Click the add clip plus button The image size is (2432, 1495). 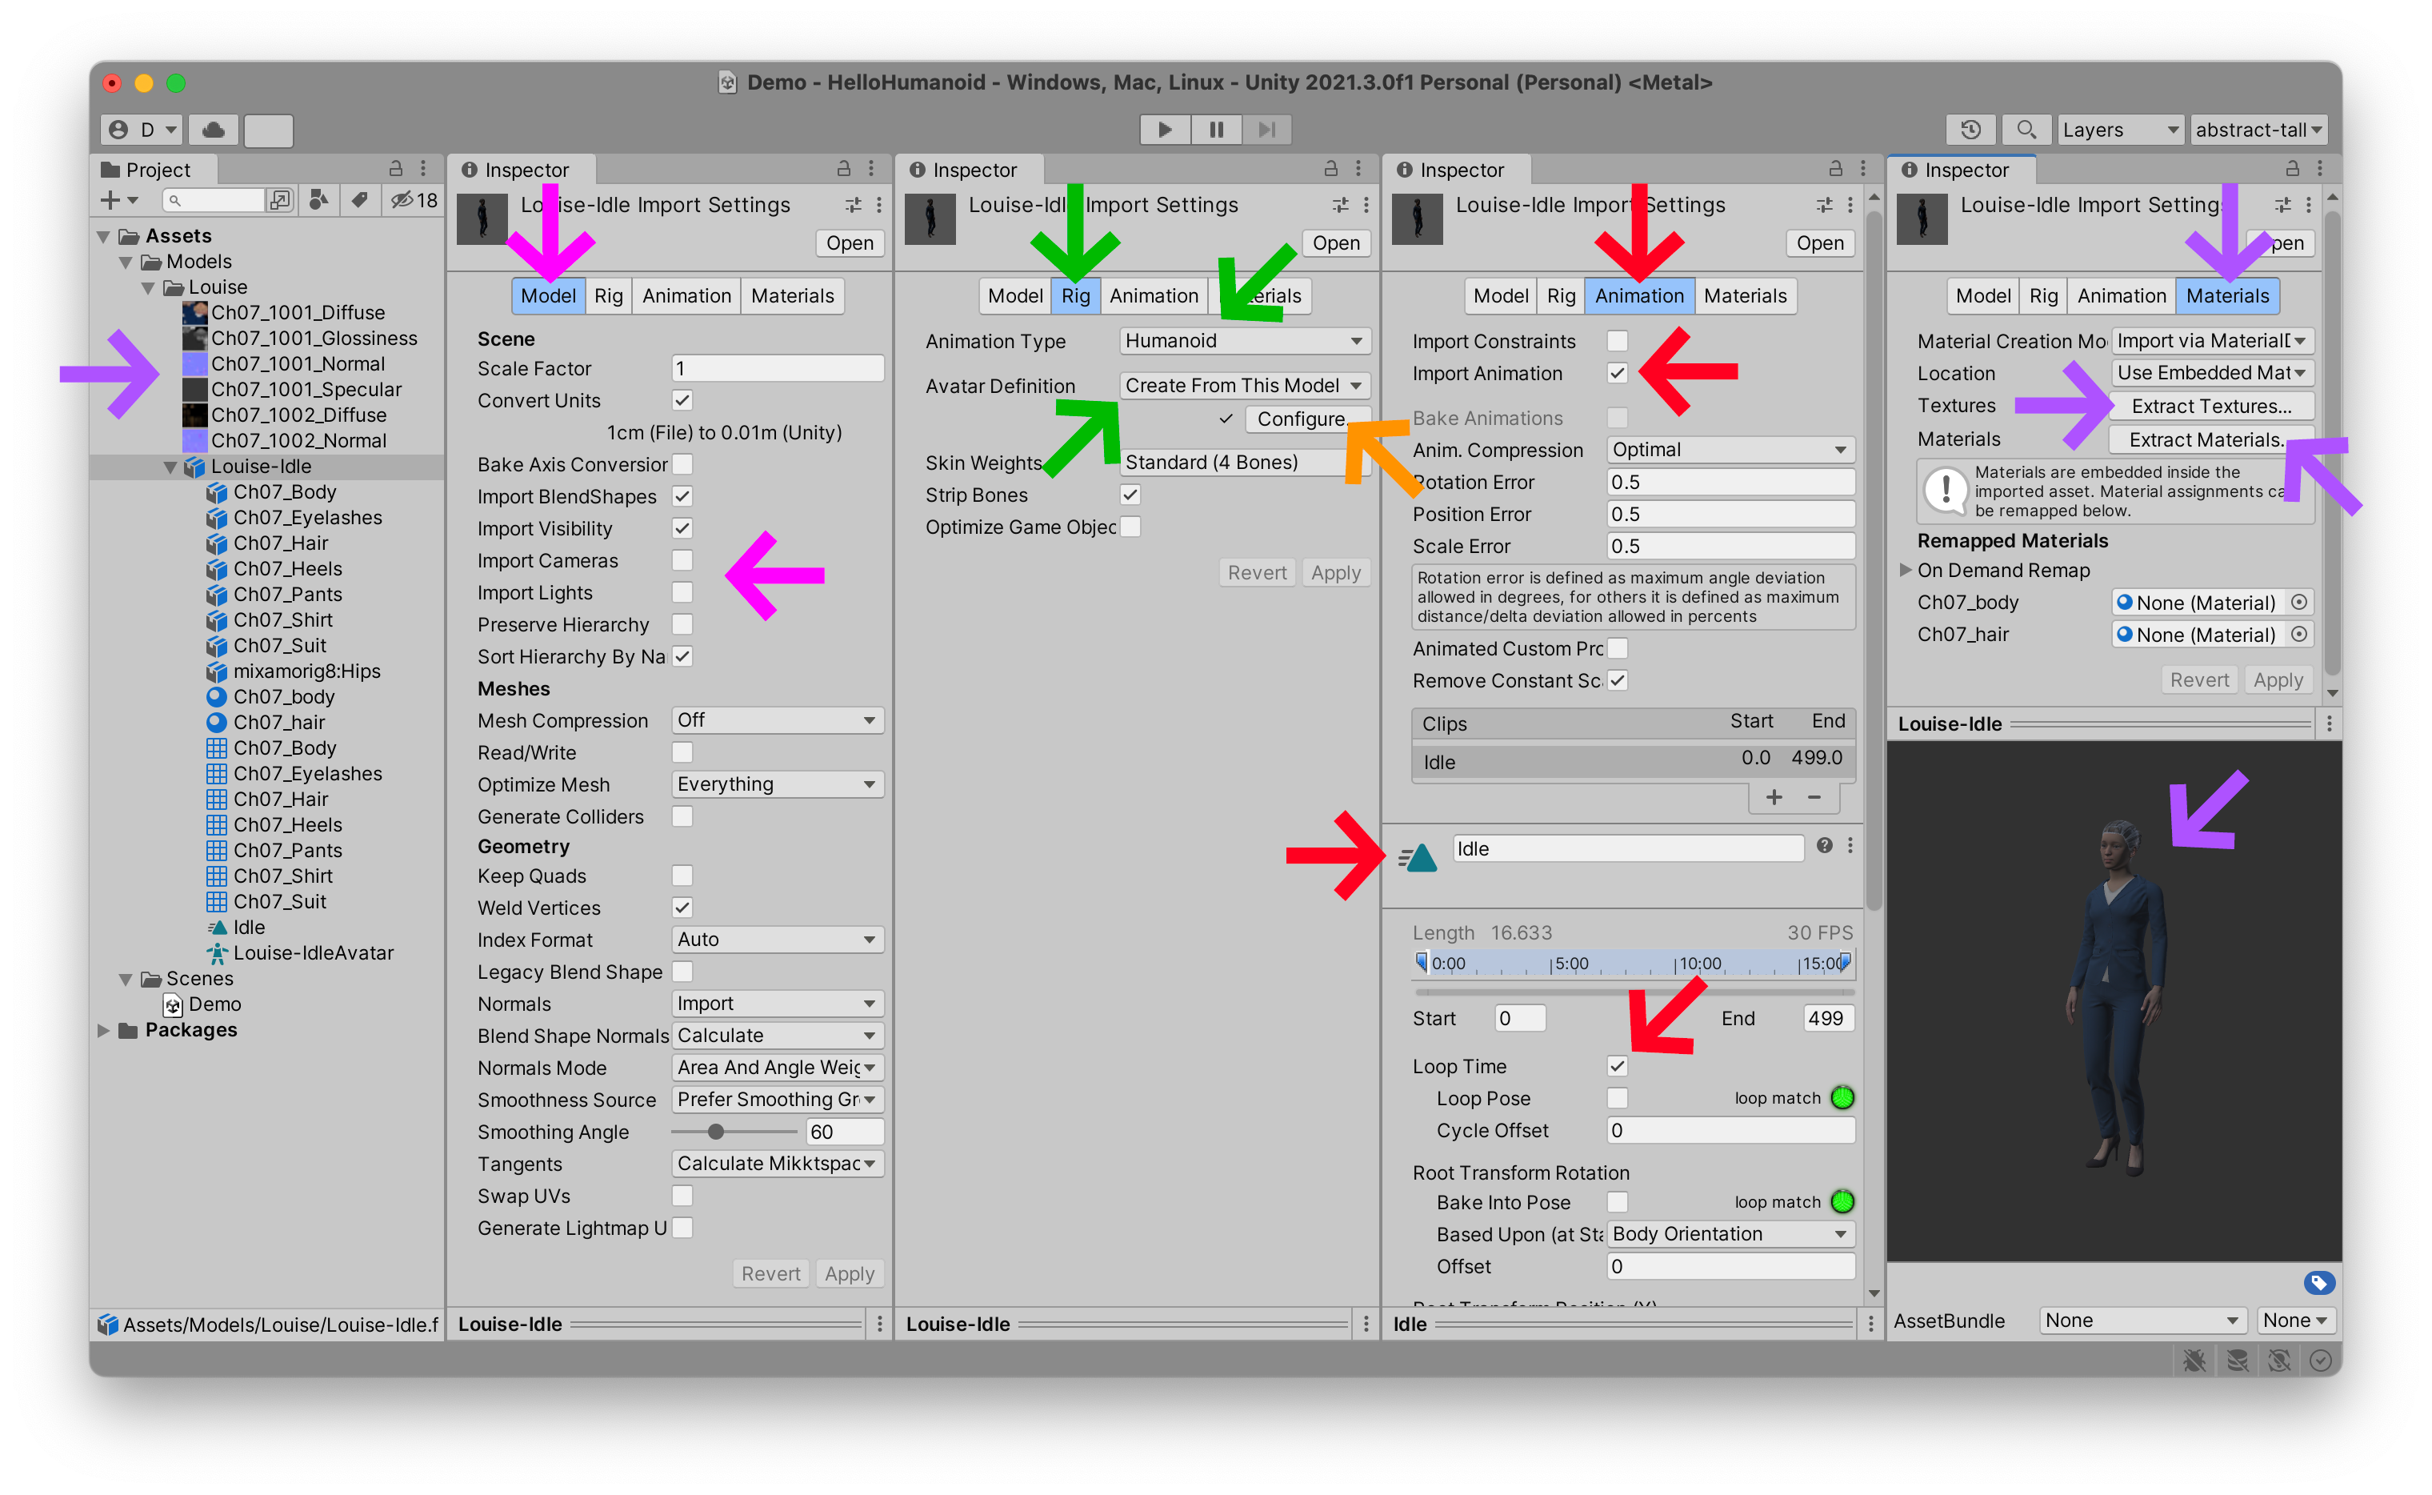coord(1774,797)
